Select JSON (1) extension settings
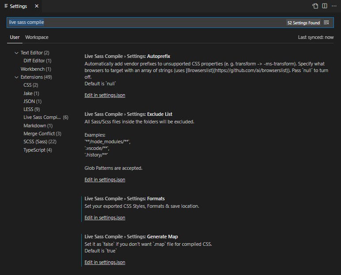The image size is (341, 275). [x=32, y=101]
